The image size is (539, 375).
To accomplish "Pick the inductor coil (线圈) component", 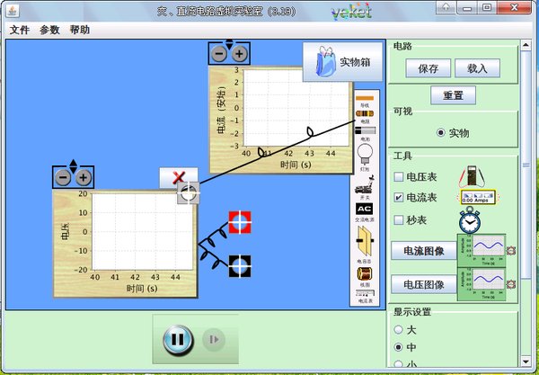I will 365,274.
